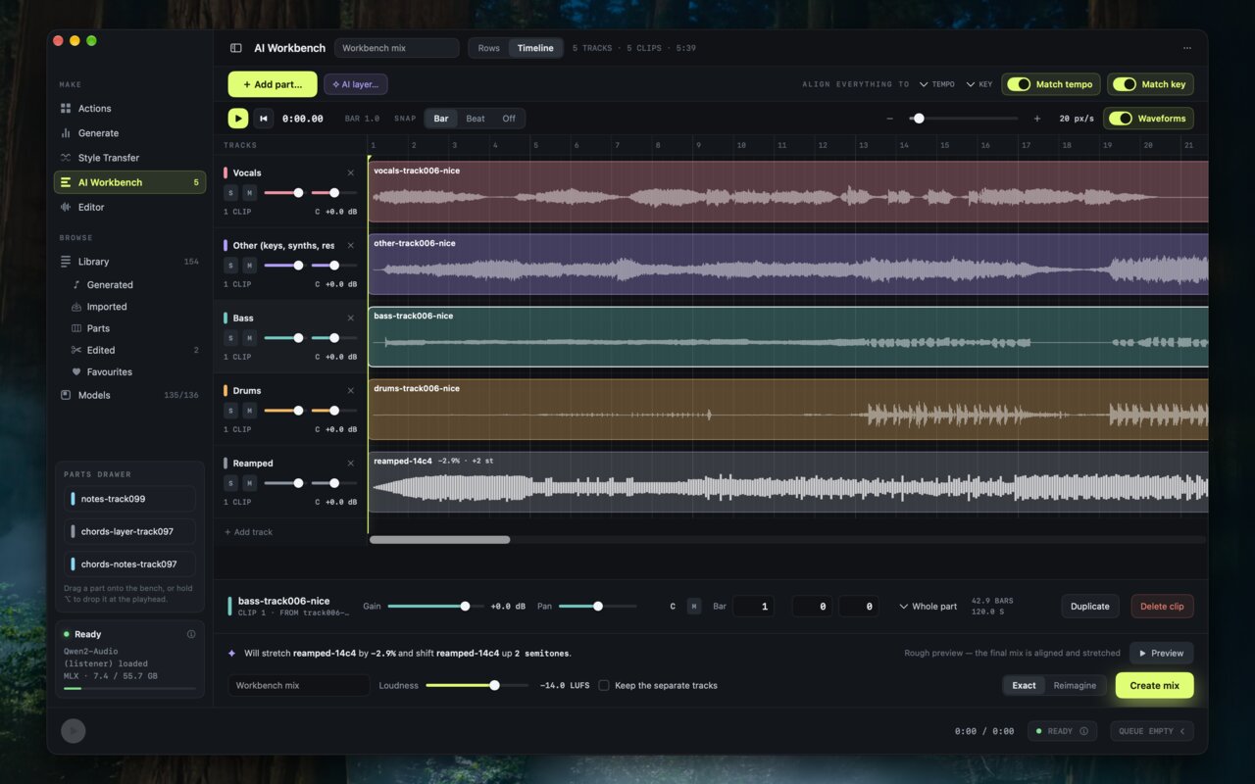
Task: Expand the Queue Empty panel
Action: pos(1152,731)
